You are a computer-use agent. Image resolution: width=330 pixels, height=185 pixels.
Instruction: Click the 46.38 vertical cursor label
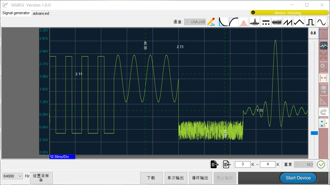pos(145,45)
